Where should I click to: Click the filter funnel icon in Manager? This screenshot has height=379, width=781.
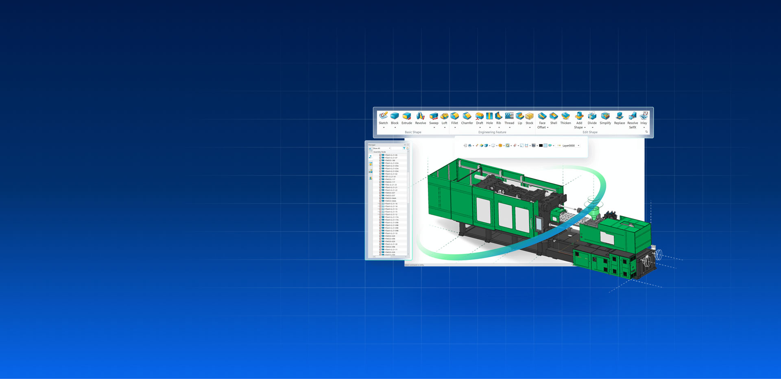click(404, 148)
